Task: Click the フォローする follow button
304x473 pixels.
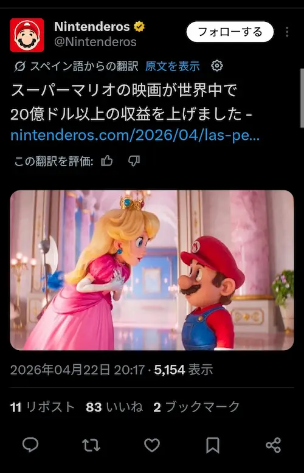Action: [x=230, y=32]
